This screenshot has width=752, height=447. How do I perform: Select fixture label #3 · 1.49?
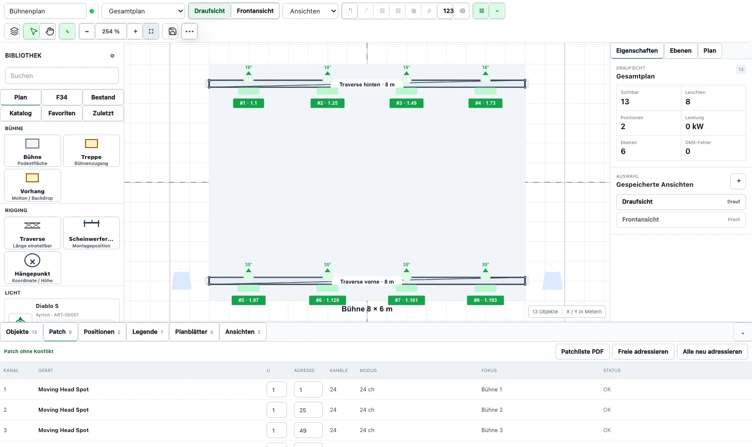(406, 103)
